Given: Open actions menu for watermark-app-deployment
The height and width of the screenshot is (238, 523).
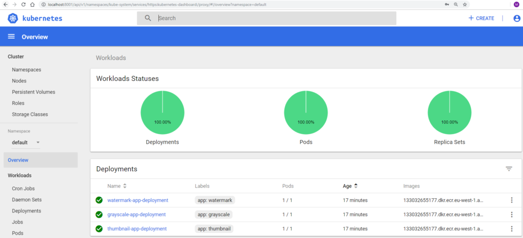Looking at the screenshot, I should pos(512,200).
